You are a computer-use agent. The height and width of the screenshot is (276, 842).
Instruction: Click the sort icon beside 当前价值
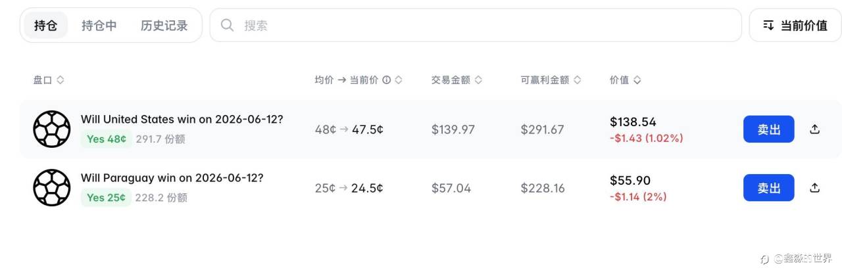pyautogui.click(x=768, y=26)
